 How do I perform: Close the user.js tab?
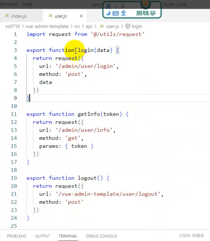[x=81, y=16]
